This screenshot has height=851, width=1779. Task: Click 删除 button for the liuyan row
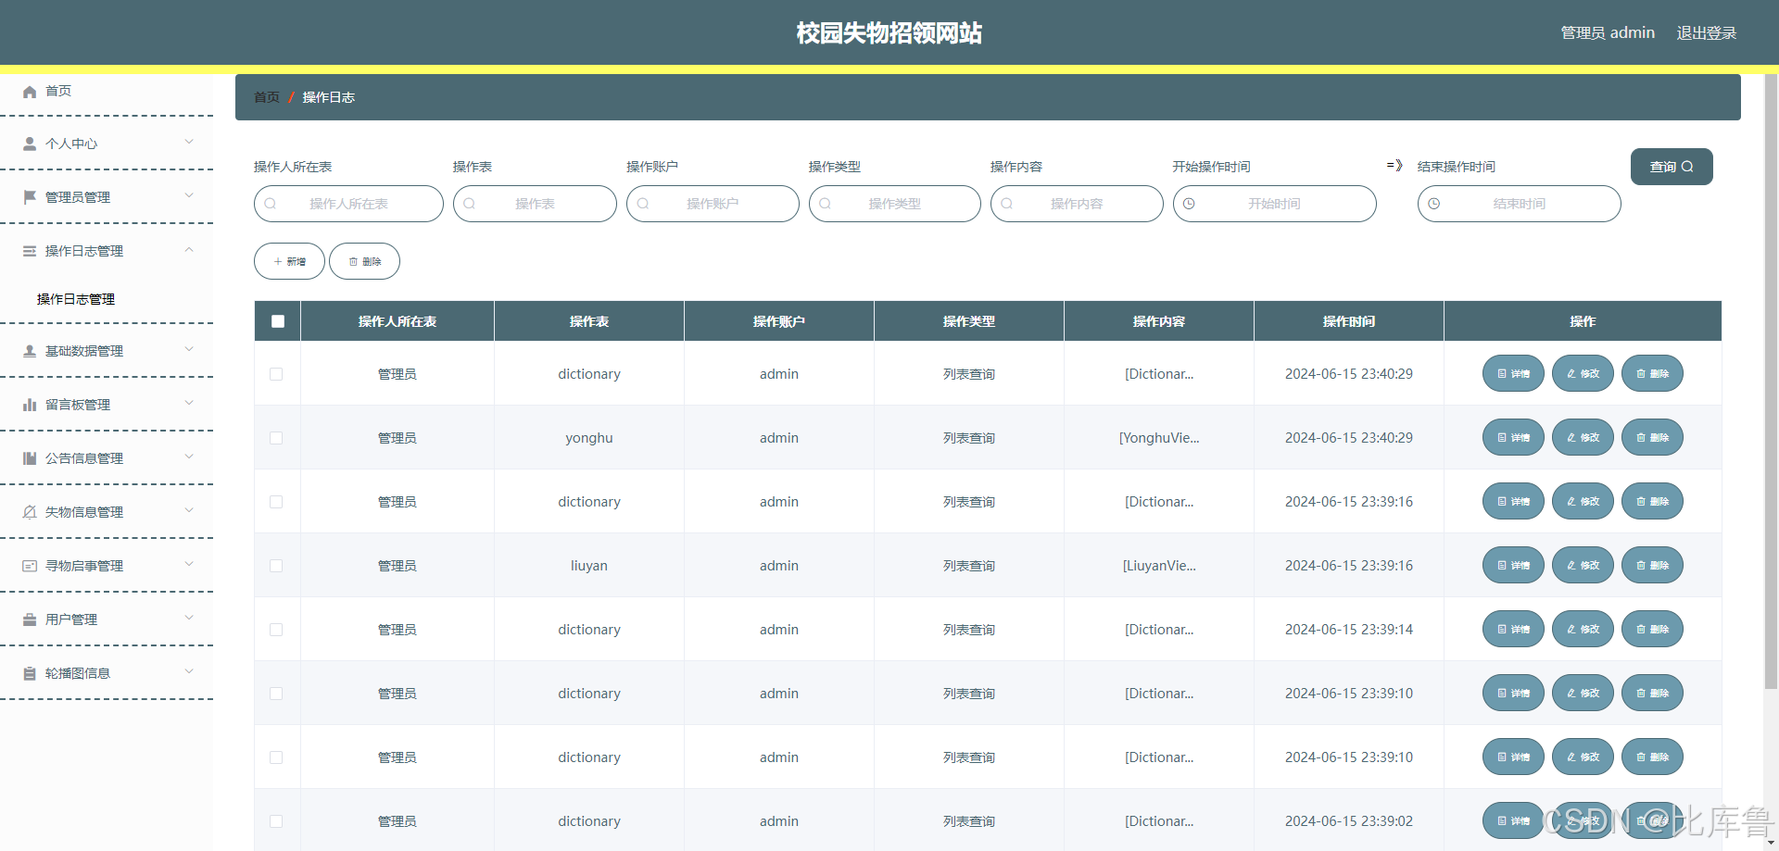pos(1652,565)
